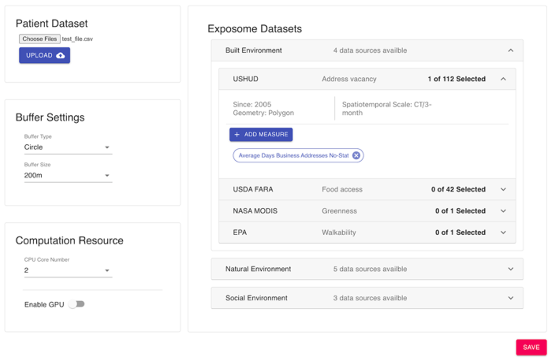Click the USDA FARA source name
555x361 pixels.
[253, 189]
